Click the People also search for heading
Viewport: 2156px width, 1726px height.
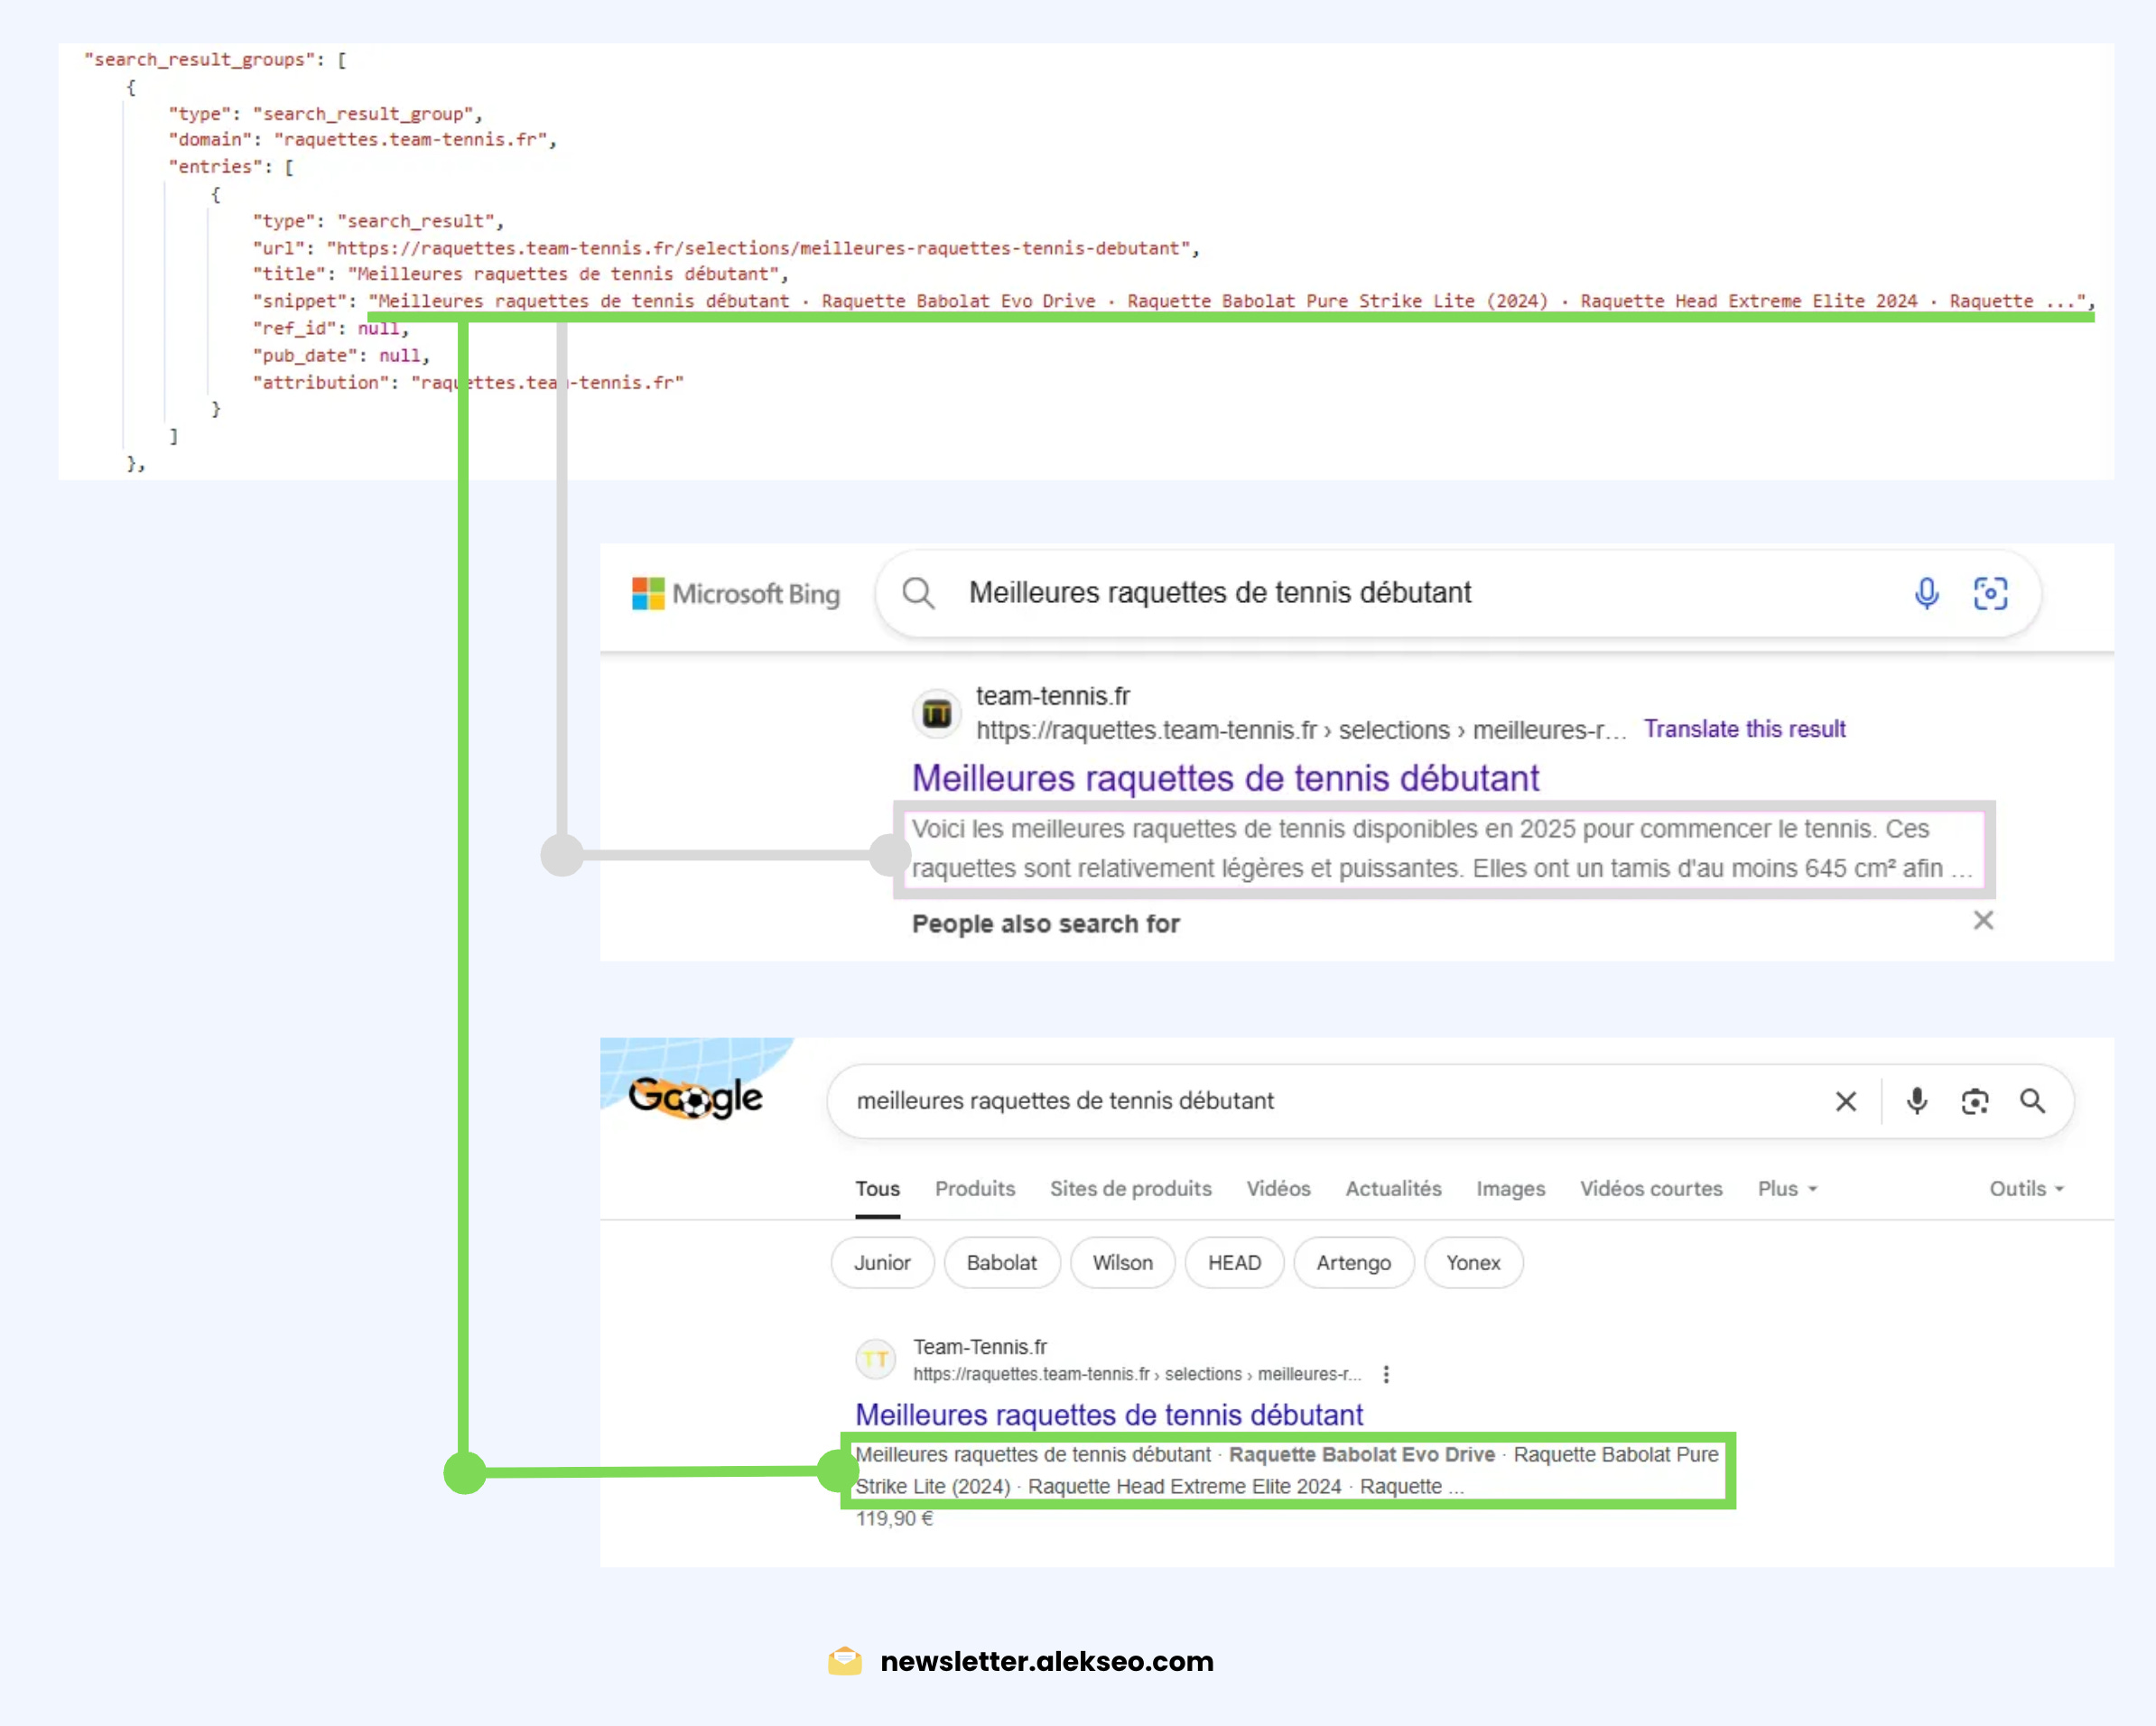coord(1046,924)
